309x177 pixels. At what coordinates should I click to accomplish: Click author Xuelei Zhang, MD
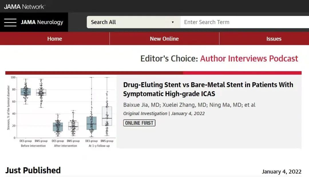[x=185, y=105]
